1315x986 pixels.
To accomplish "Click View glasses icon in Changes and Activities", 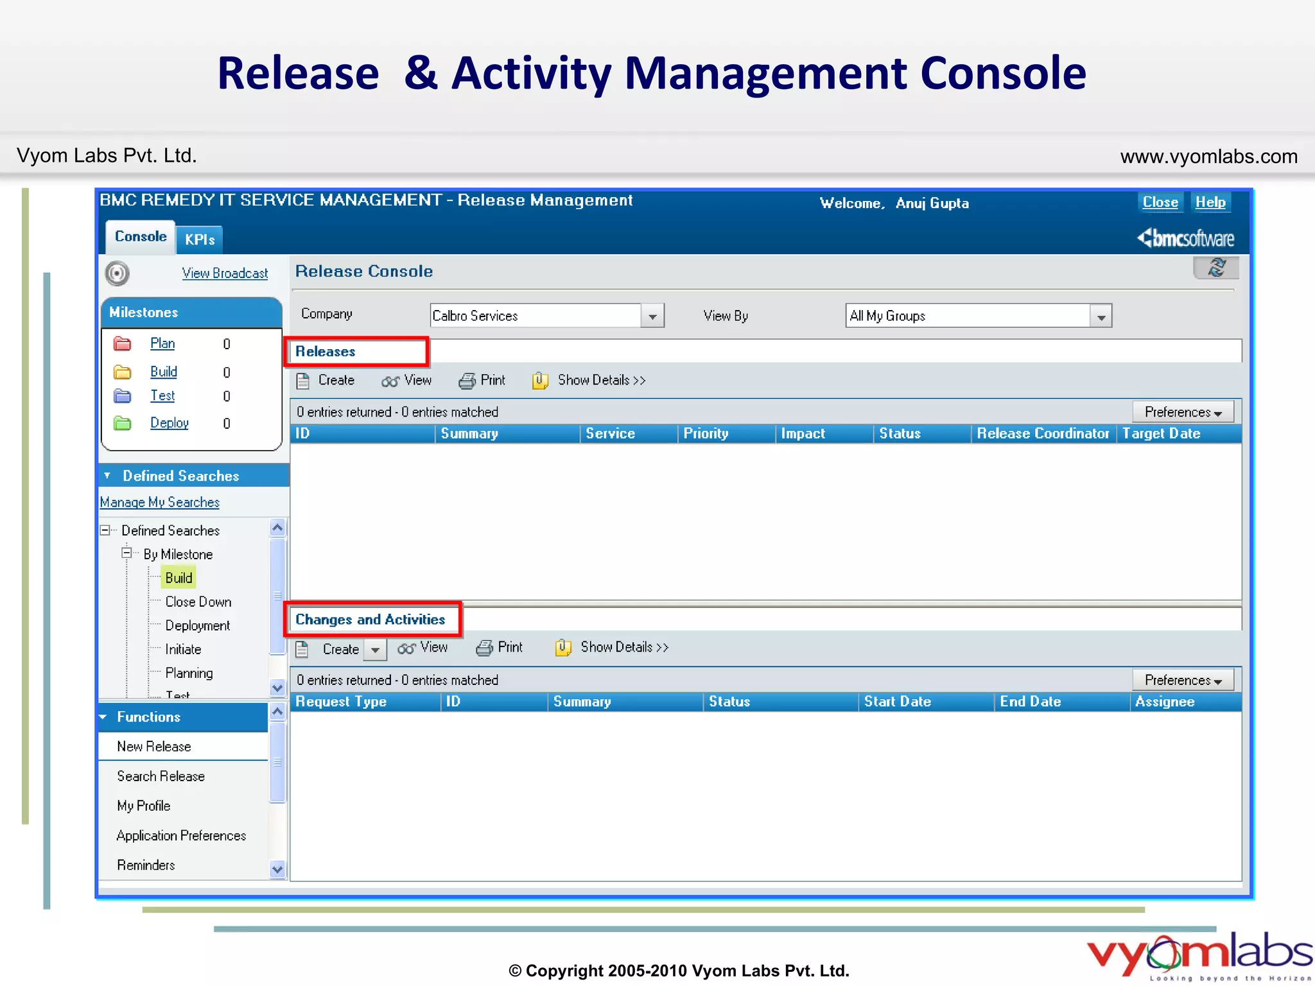I will pyautogui.click(x=406, y=648).
